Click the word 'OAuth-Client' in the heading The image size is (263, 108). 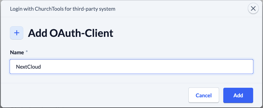81,33
